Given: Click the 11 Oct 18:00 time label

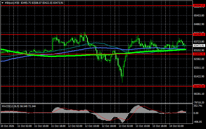Looking at the screenshot, I should point(58,126).
